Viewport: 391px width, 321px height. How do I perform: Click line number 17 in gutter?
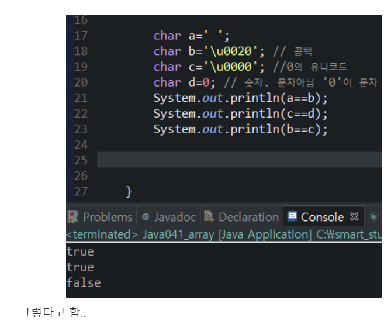[81, 36]
